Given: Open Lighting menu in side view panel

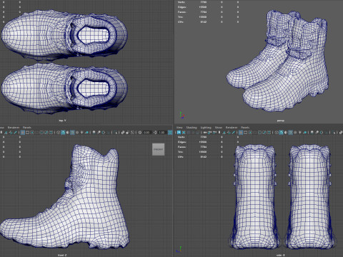Looking at the screenshot, I should click(206, 127).
